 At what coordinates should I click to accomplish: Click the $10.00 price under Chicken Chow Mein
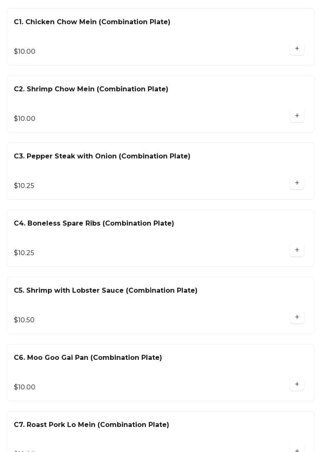point(25,51)
